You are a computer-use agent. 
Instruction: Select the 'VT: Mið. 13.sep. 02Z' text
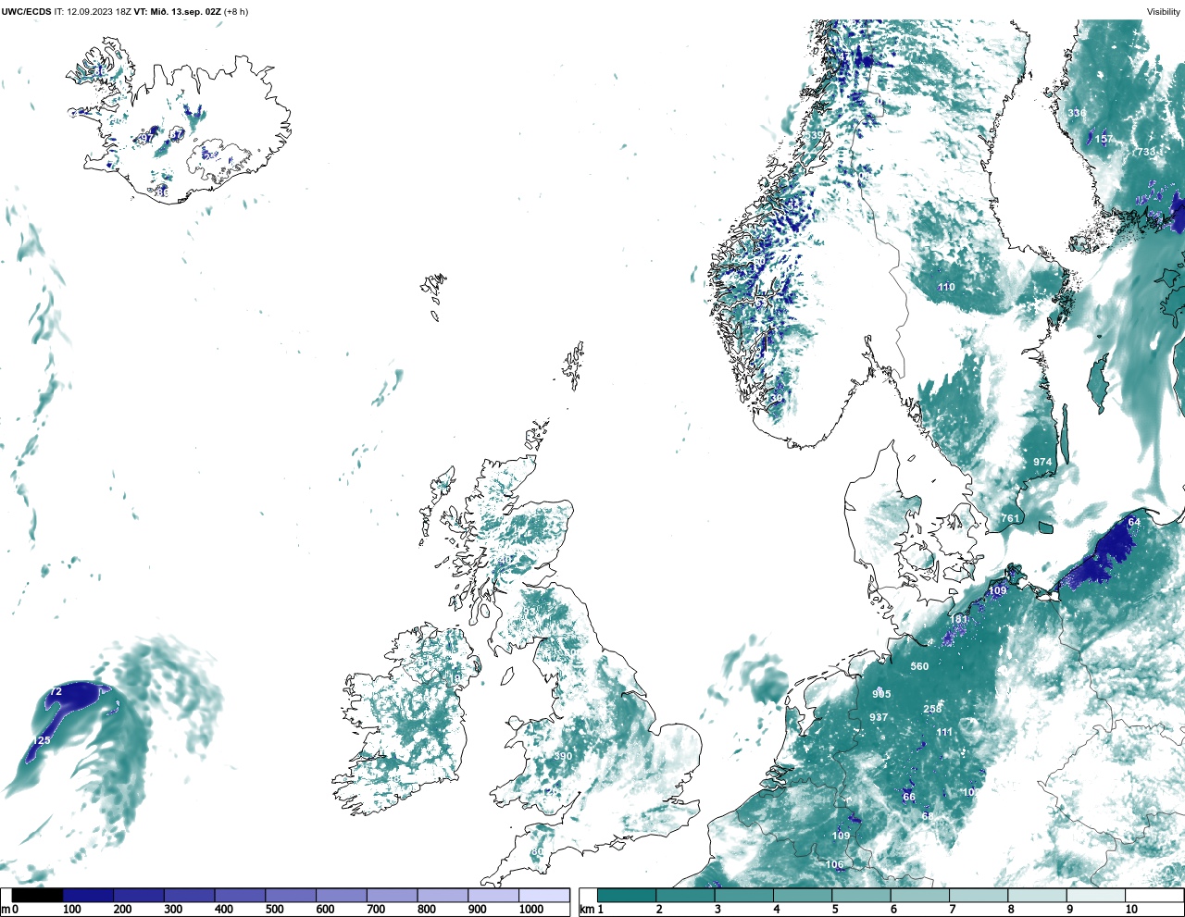pyautogui.click(x=178, y=12)
